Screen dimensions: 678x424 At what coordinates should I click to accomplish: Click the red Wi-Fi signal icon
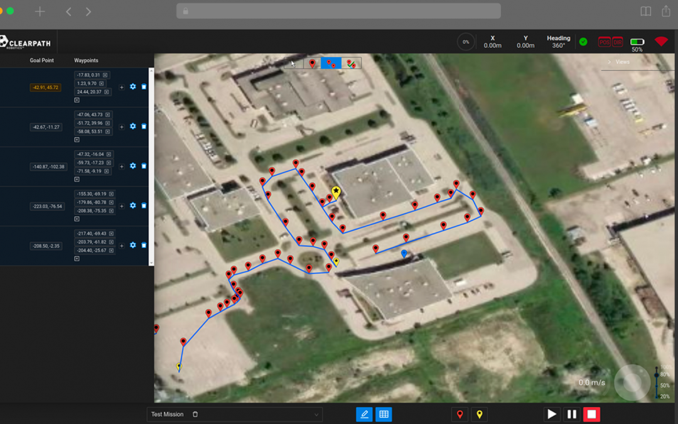(660, 41)
